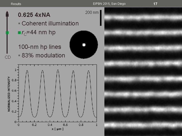Click the middle intensity peak in the plot

tap(58, 70)
